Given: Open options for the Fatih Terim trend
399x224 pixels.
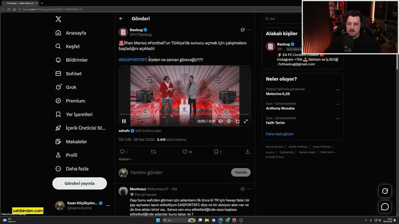Looking at the screenshot, I should pyautogui.click(x=338, y=119).
